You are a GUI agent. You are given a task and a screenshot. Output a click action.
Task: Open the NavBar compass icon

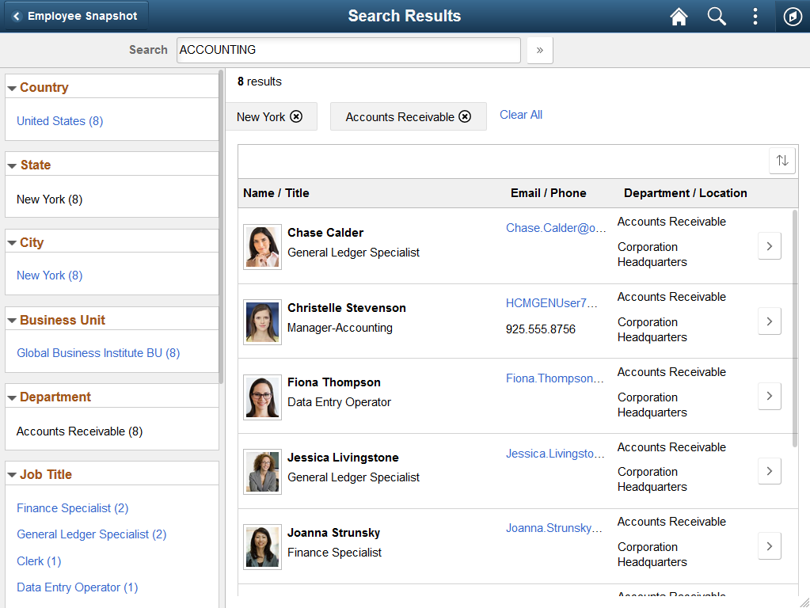[793, 17]
